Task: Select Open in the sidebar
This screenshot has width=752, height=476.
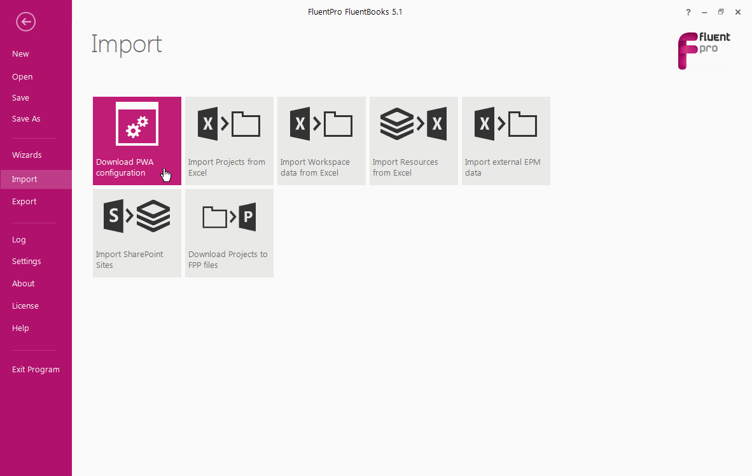Action: (22, 77)
